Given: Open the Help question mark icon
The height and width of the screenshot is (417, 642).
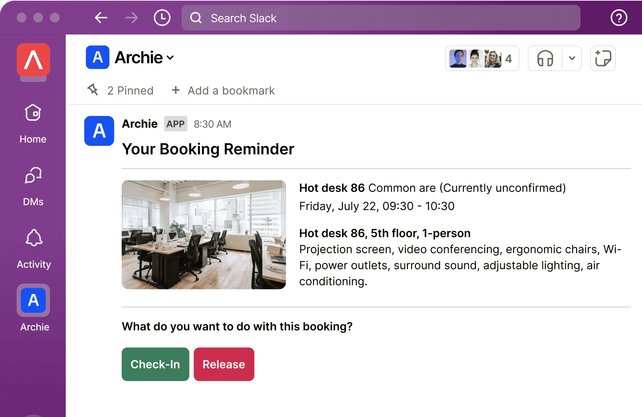Looking at the screenshot, I should pyautogui.click(x=618, y=18).
